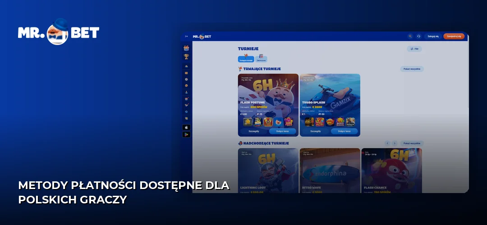Click Dołącz teraz on Turbo Splash
The height and width of the screenshot is (225, 487).
[x=344, y=131]
